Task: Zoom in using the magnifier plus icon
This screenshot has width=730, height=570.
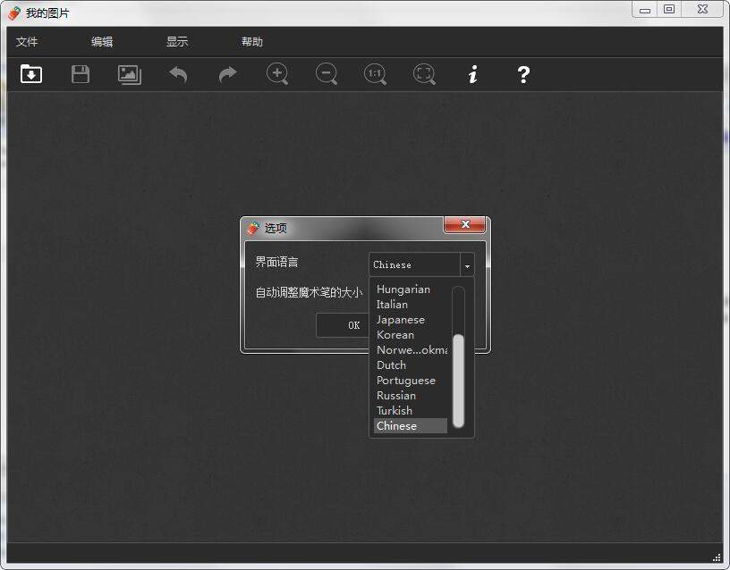Action: point(277,75)
